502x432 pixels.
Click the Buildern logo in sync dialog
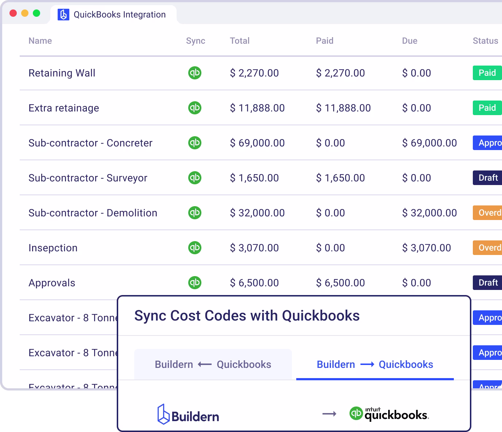click(188, 414)
